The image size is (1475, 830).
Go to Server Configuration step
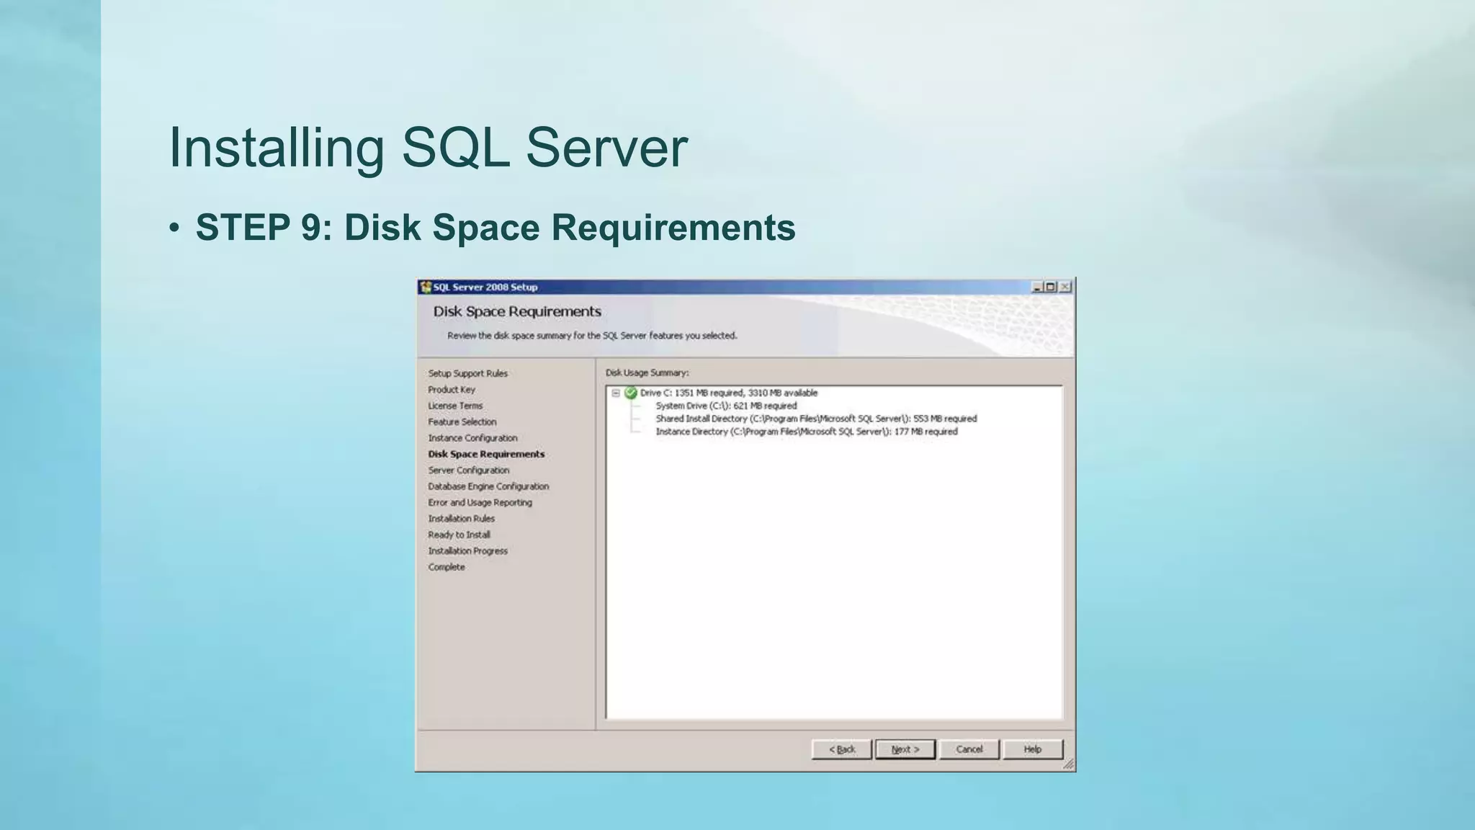[469, 470]
